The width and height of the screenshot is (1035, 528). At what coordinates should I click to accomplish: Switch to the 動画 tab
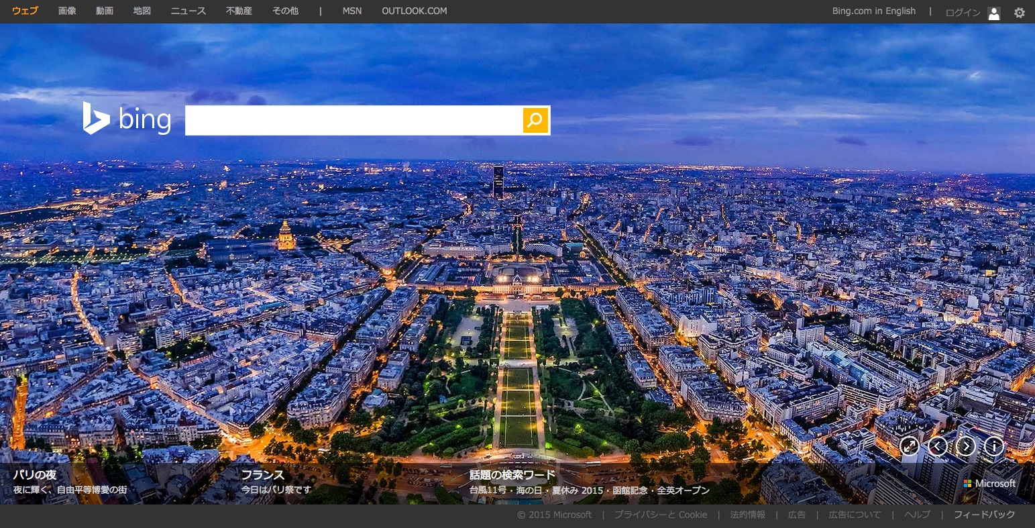tap(105, 11)
